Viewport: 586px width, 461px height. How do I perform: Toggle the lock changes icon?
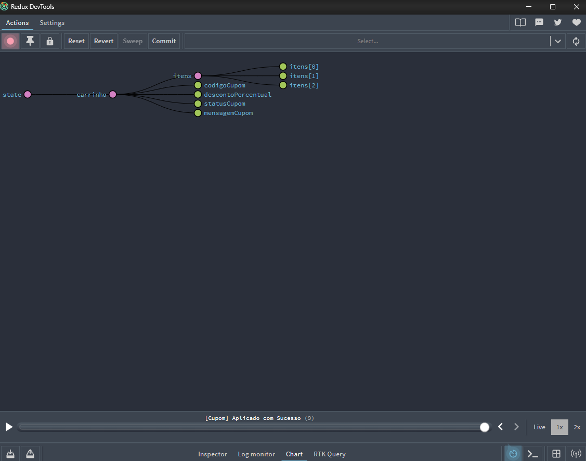click(50, 41)
